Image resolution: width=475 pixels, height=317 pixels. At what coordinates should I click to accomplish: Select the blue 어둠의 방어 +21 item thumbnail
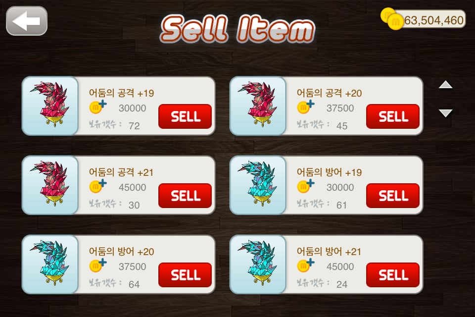click(x=258, y=264)
